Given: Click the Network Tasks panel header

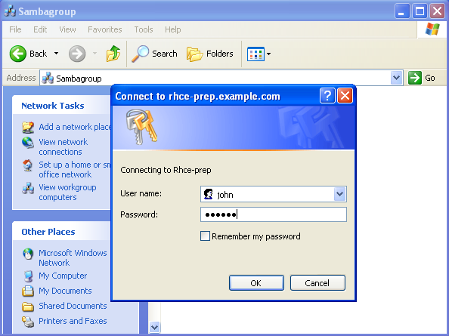Looking at the screenshot, I should [x=61, y=106].
